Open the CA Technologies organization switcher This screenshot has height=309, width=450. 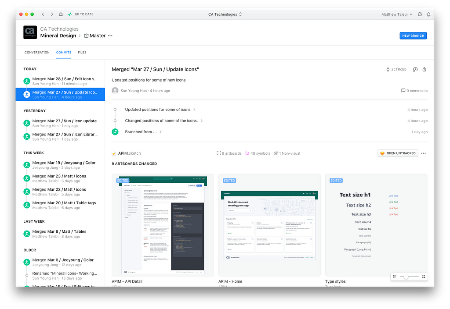pyautogui.click(x=225, y=14)
